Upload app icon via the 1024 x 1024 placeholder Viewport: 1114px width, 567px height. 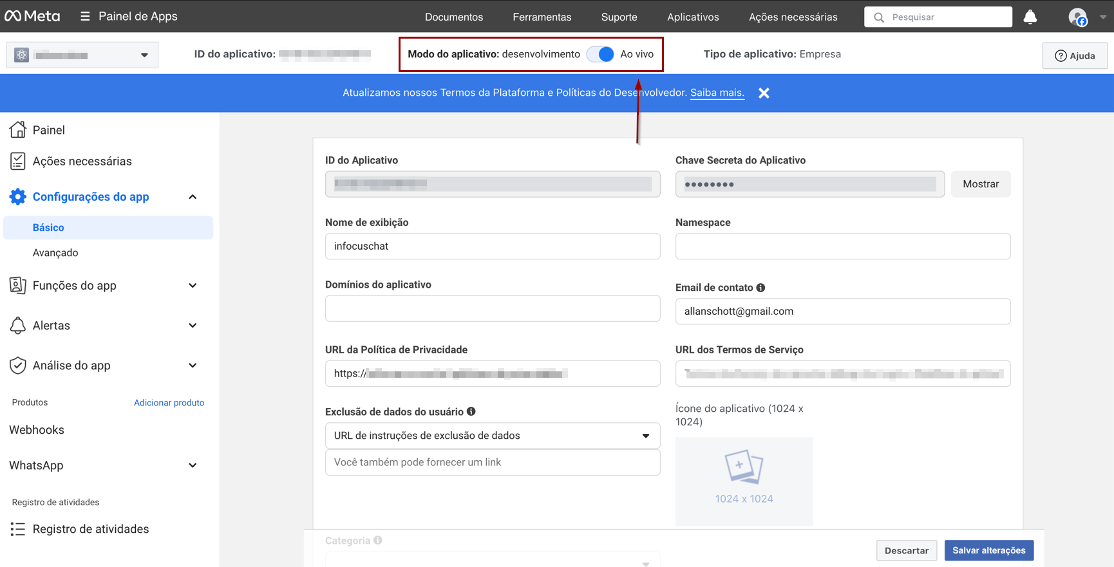pos(744,481)
